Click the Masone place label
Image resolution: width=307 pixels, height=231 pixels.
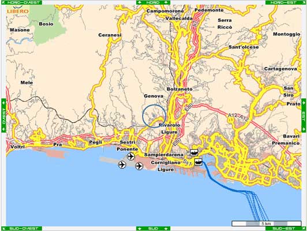20,30
